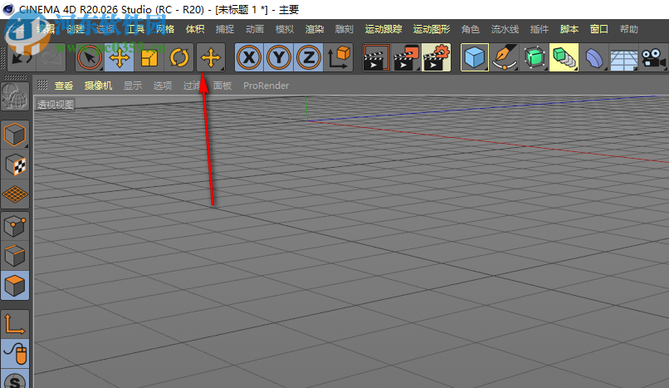Add Subdivision Surface generator (green cube)

pos(535,57)
